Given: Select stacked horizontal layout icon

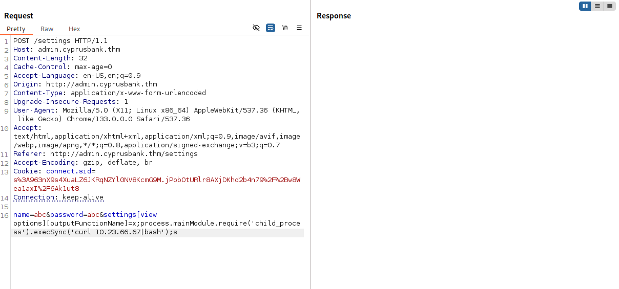Looking at the screenshot, I should [597, 6].
